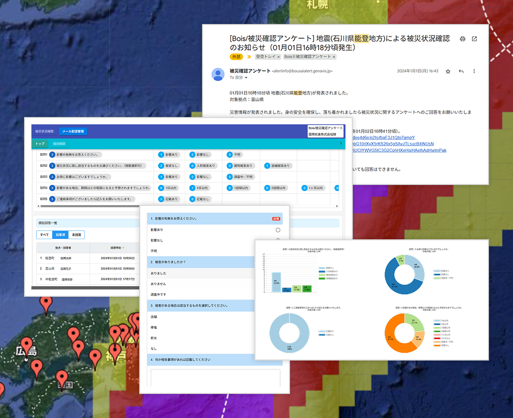Expand recipient details next to To 自分
This screenshot has width=513, height=418.
click(247, 78)
